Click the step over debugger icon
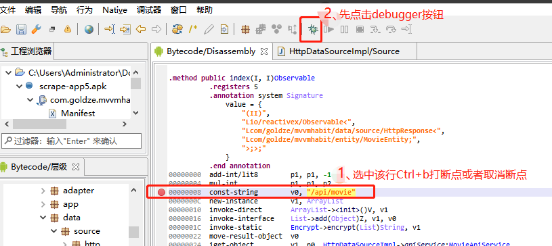 (391, 30)
